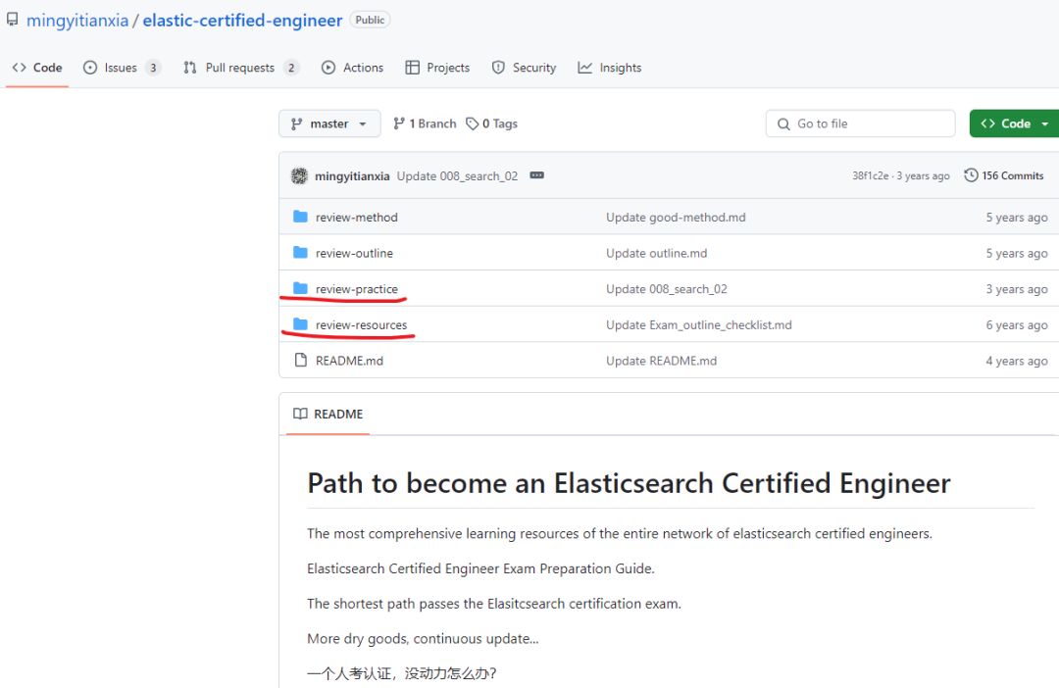Click the mingyitianxia avatar in commit bar

(x=299, y=176)
